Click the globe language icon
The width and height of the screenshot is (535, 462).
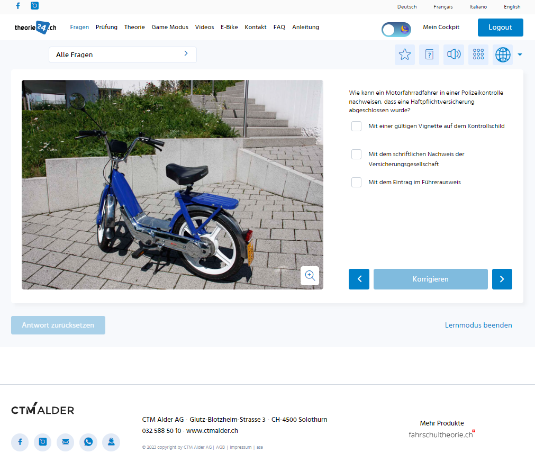click(503, 55)
